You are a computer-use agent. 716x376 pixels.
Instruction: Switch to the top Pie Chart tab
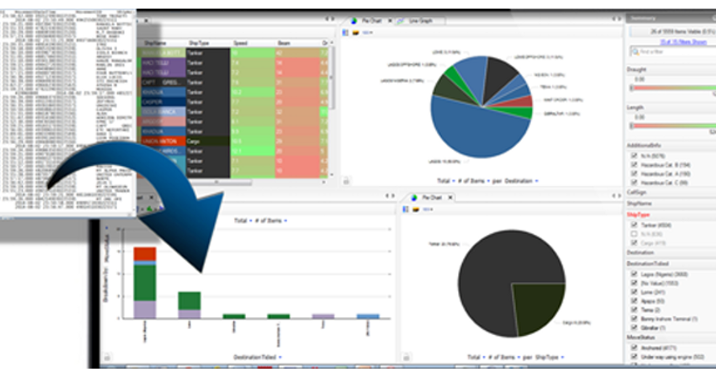(371, 21)
